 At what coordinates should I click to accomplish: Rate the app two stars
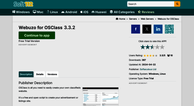coord(148,47)
